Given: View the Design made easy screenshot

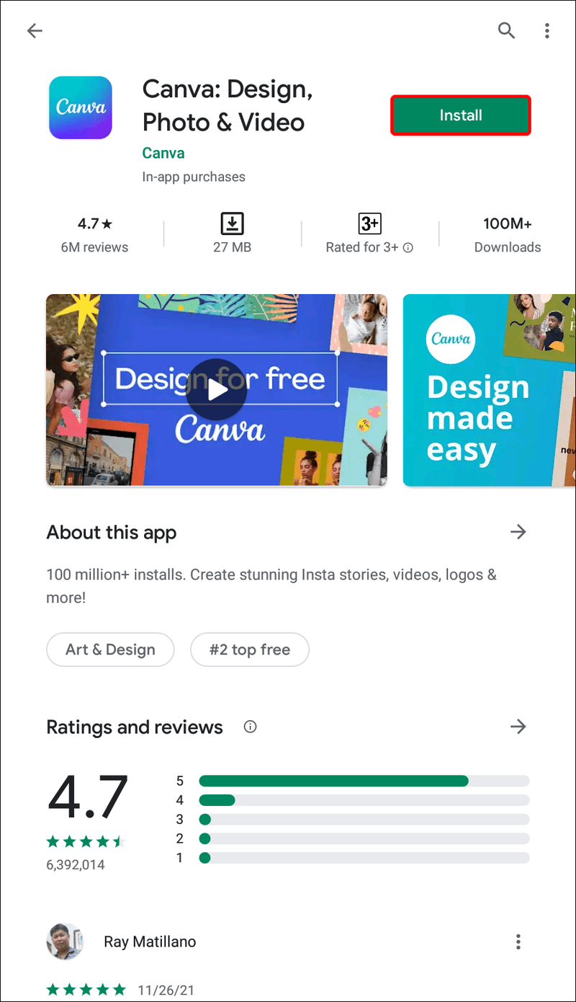Looking at the screenshot, I should pos(490,390).
